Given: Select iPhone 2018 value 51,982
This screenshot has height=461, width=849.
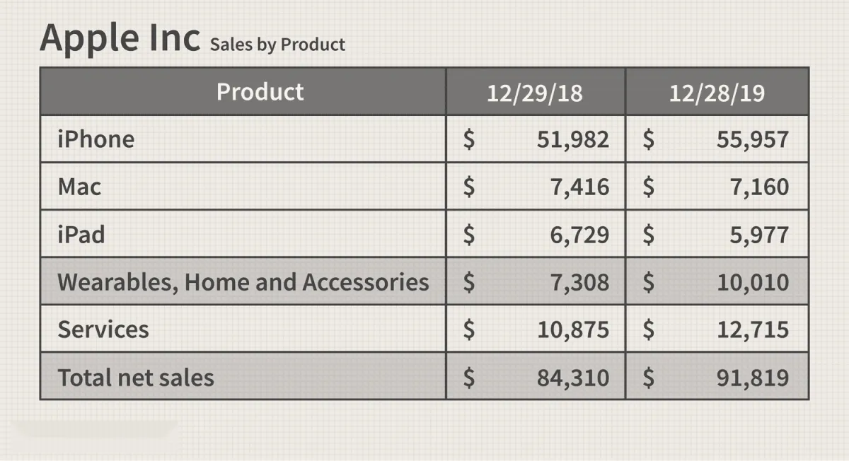Looking at the screenshot, I should click(573, 139).
